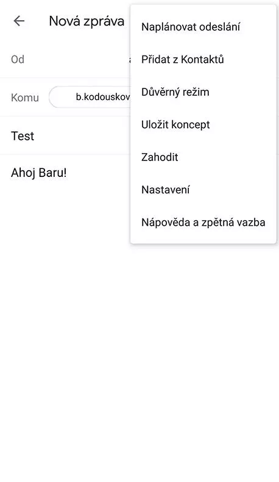This screenshot has width=279, height=482.
Task: Discard the message with 'Zahodit'
Action: pyautogui.click(x=160, y=157)
